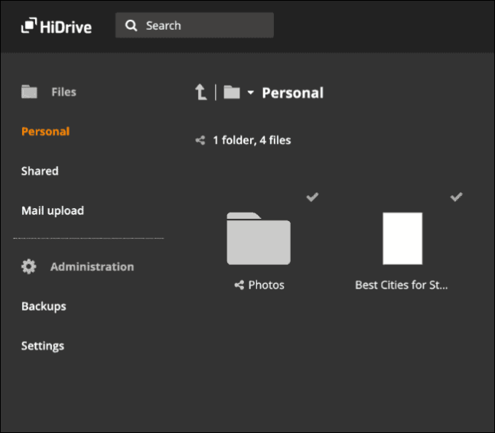Click the magnifier icon in search bar
The width and height of the screenshot is (495, 433).
(x=131, y=25)
